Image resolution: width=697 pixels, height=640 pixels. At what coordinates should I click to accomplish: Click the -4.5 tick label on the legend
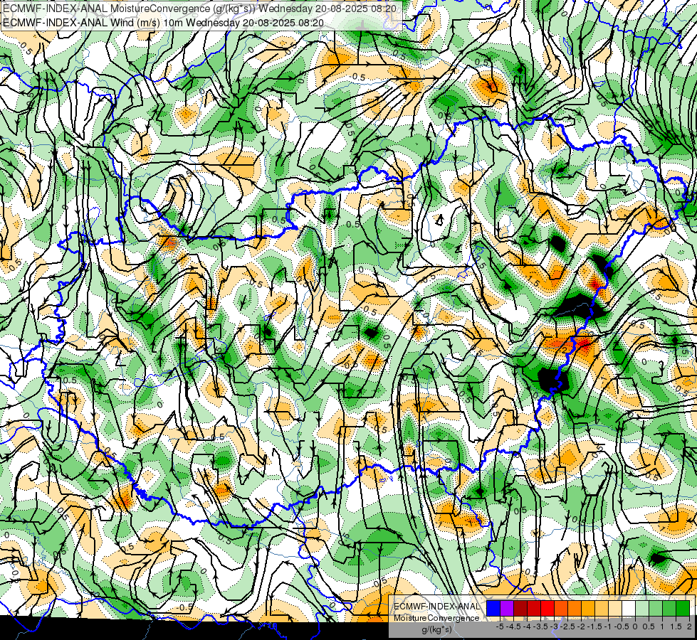coord(513,626)
